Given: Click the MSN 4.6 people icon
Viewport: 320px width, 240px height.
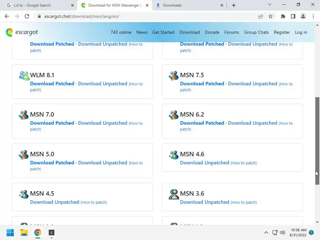Looking at the screenshot, I should [174, 155].
